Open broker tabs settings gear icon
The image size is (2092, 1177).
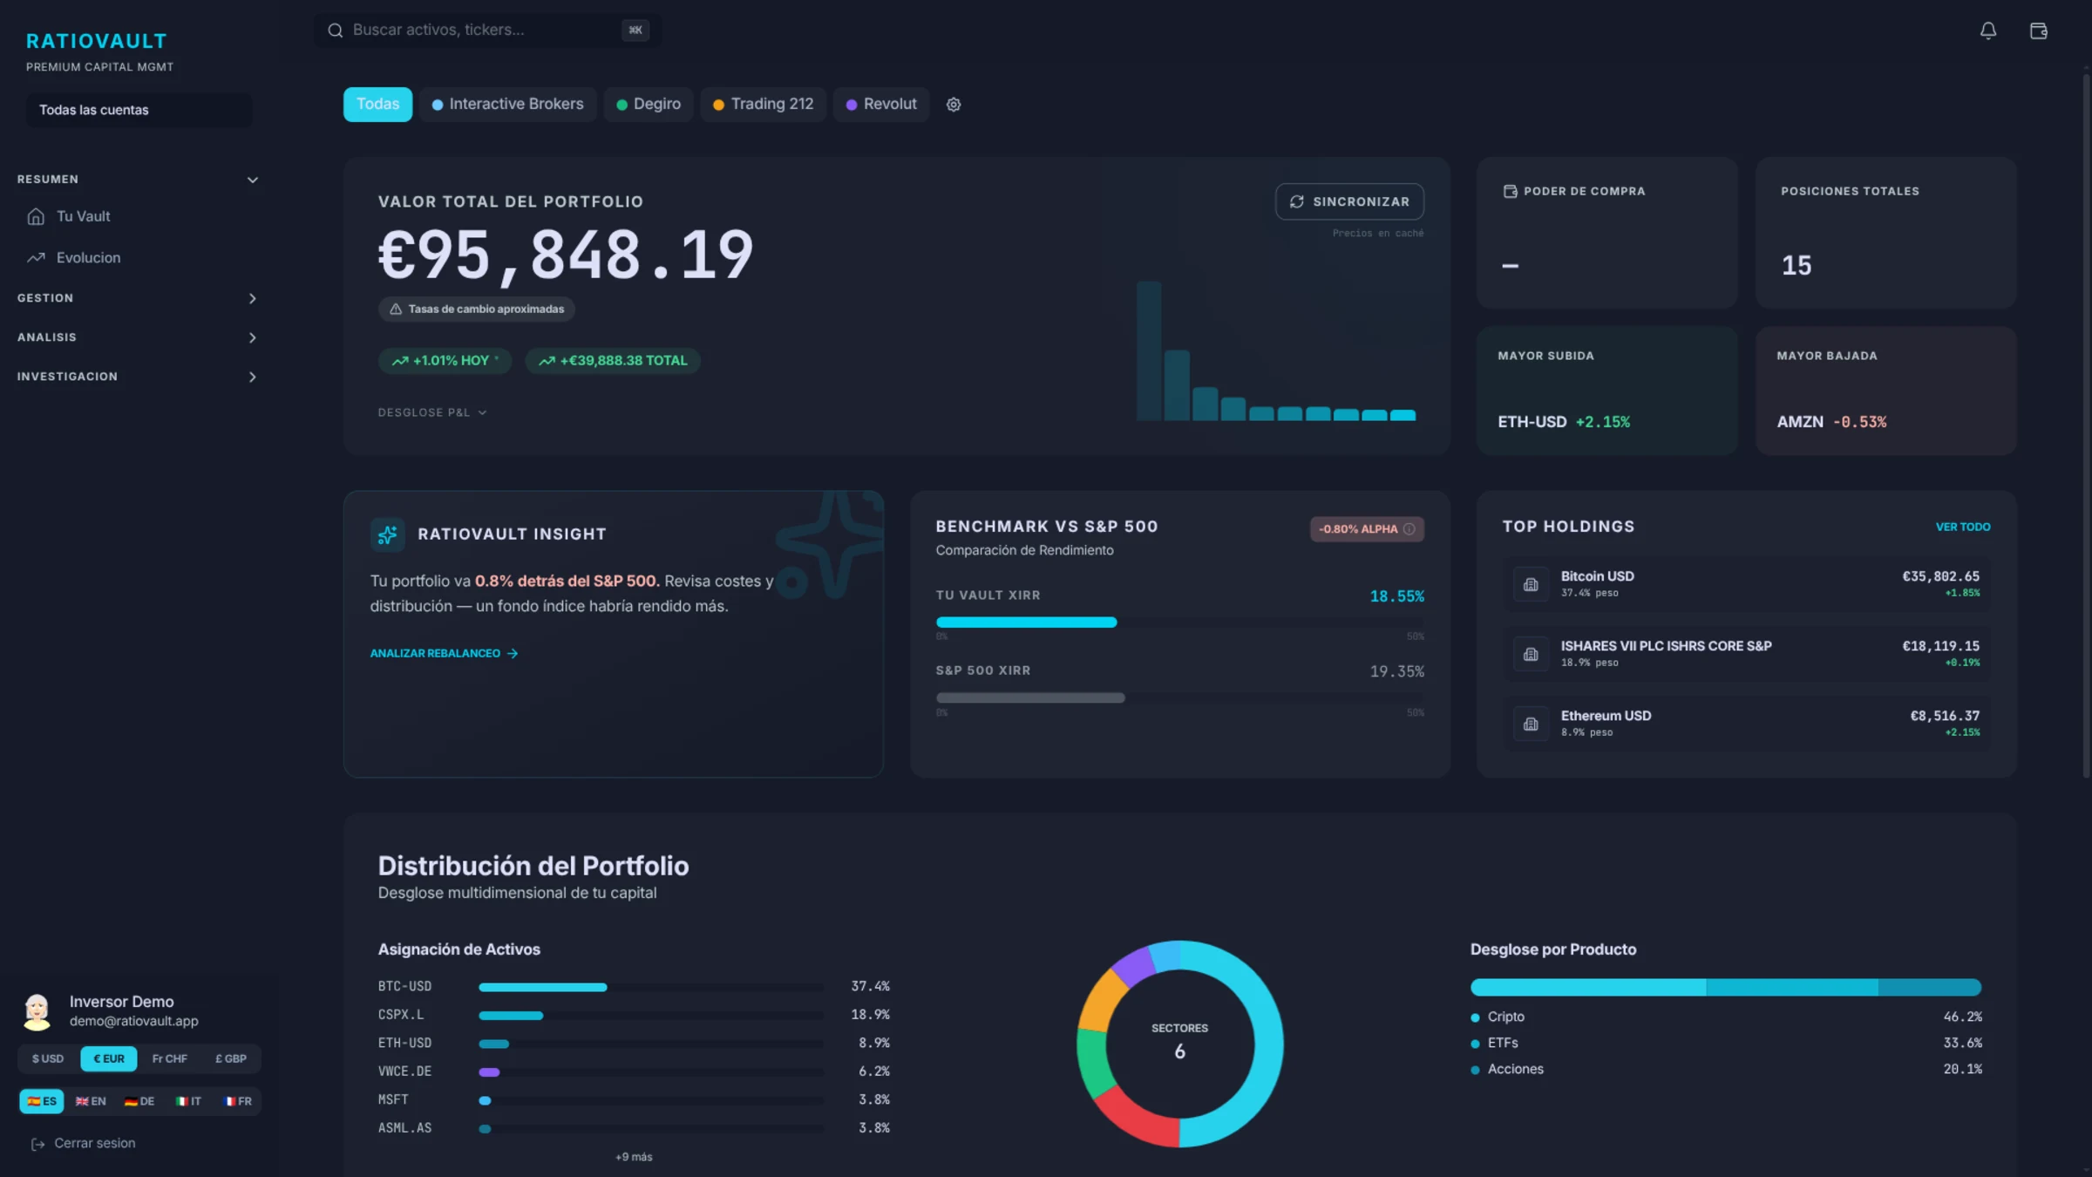[954, 105]
